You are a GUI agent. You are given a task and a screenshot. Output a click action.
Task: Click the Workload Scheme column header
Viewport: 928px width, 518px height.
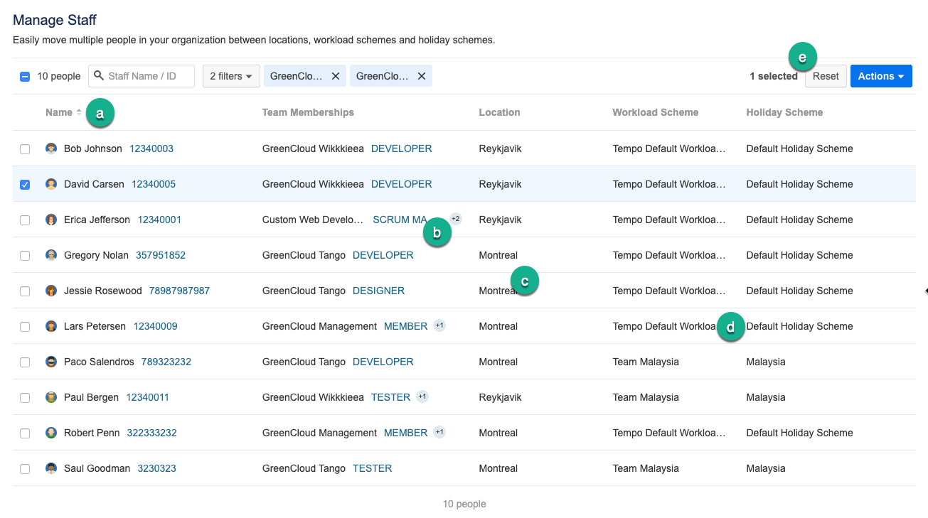655,112
